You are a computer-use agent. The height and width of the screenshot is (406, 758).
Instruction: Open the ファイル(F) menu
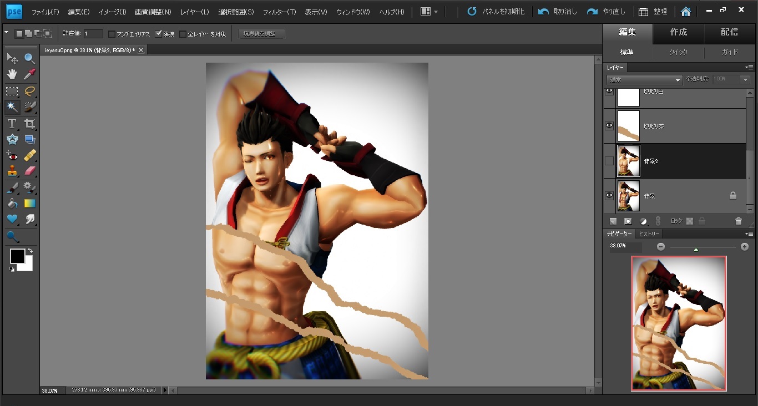(x=46, y=12)
